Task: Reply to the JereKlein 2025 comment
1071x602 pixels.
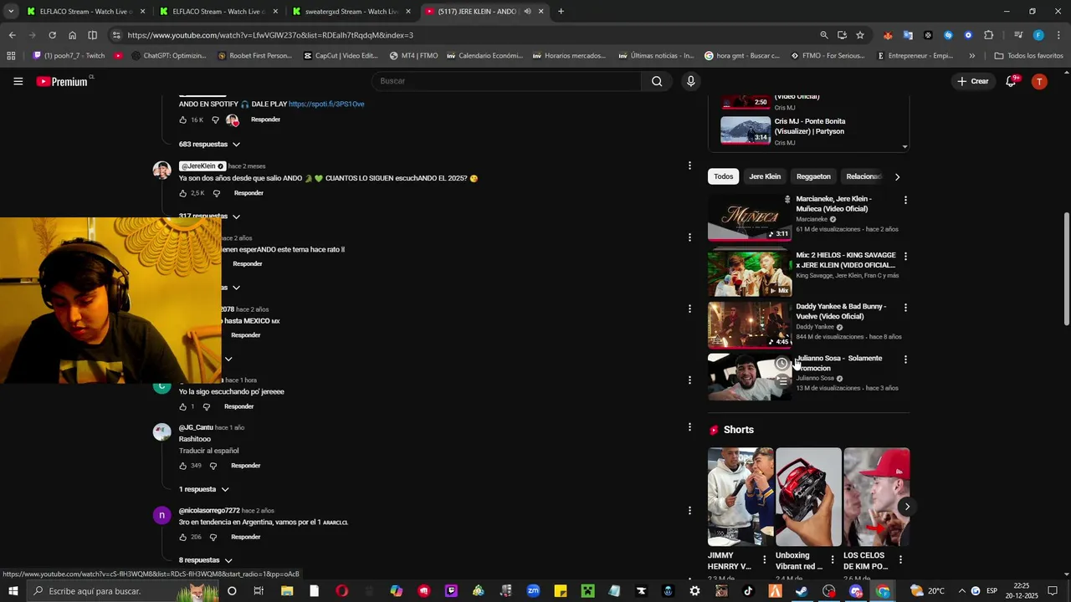Action: (x=249, y=193)
